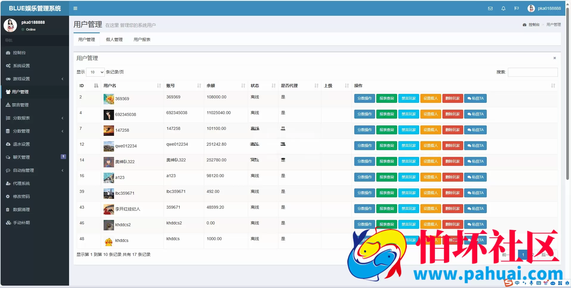571x288 pixels.
Task: Open the envelope messages icon
Action: 490,8
